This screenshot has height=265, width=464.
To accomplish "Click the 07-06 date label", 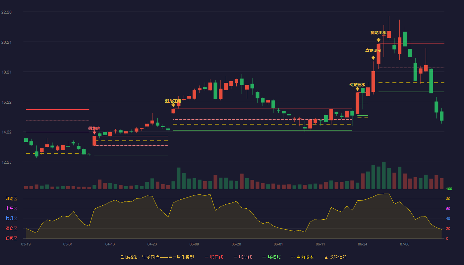I will tap(405, 244).
